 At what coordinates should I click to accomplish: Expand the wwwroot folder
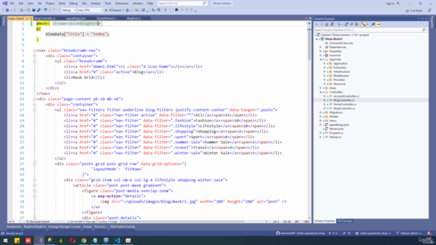(320, 55)
